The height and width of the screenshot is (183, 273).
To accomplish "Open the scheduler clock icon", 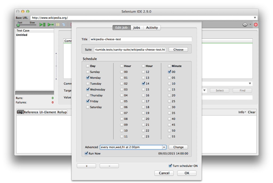I will click(x=245, y=25).
